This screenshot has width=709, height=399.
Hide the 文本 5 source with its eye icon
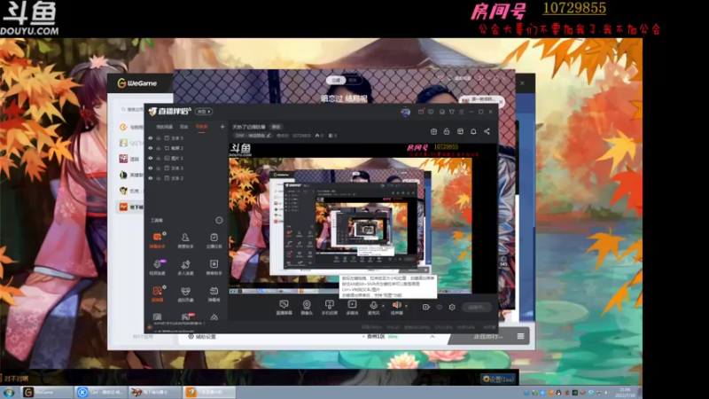151,138
